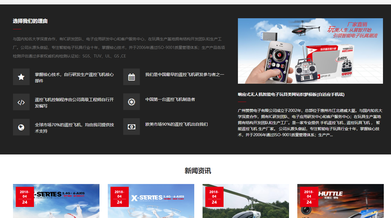391x218 pixels.
Task: Click 欧美市场90%的遥控飞机出自我们 text
Action: point(176,124)
